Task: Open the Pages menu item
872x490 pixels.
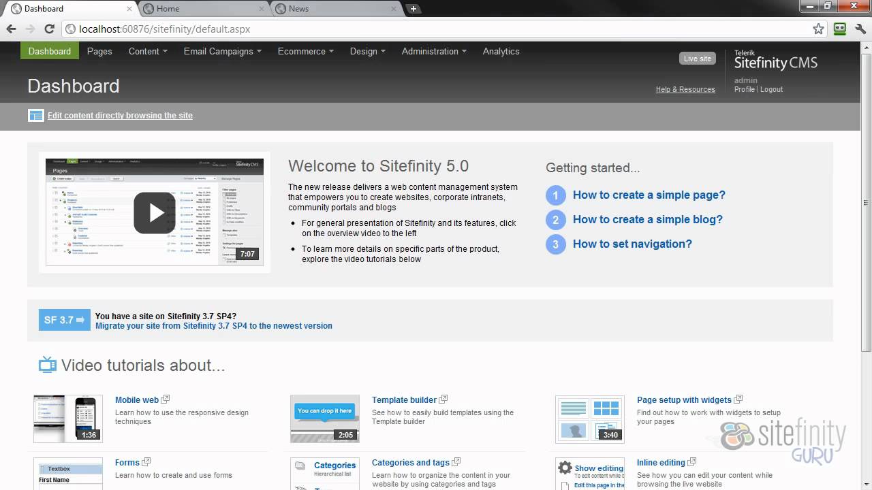Action: click(x=99, y=51)
